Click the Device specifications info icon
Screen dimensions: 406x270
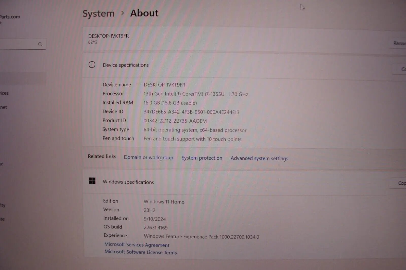[92, 65]
